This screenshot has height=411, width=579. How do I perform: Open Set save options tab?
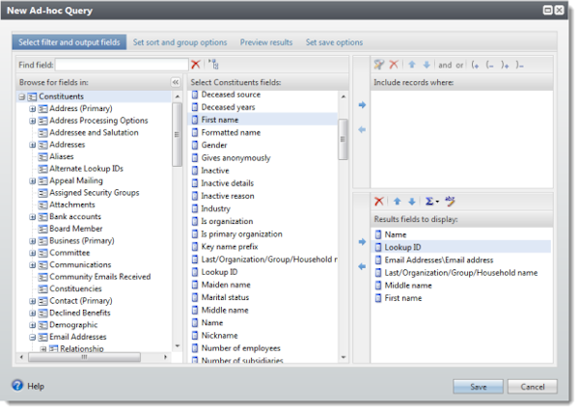334,42
